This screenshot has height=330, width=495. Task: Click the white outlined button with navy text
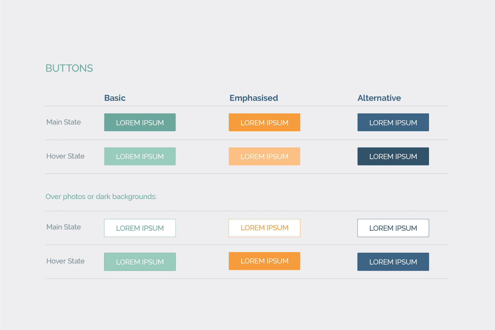point(393,228)
